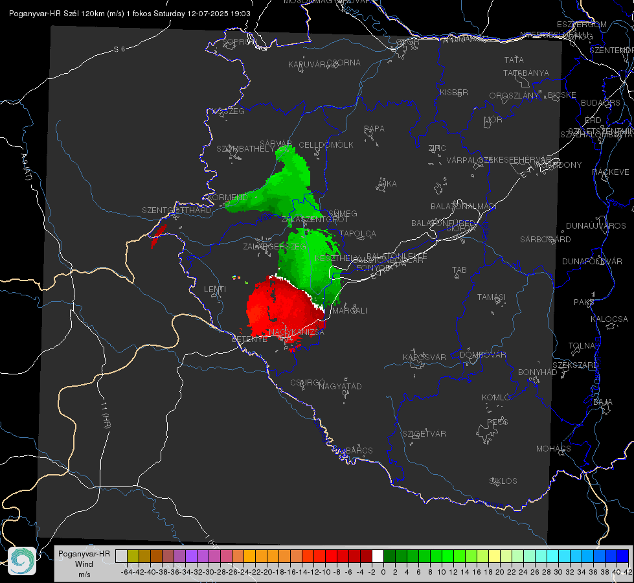Viewport: 634px width, 583px height.
Task: Click the S 6 road label
Action: [119, 49]
